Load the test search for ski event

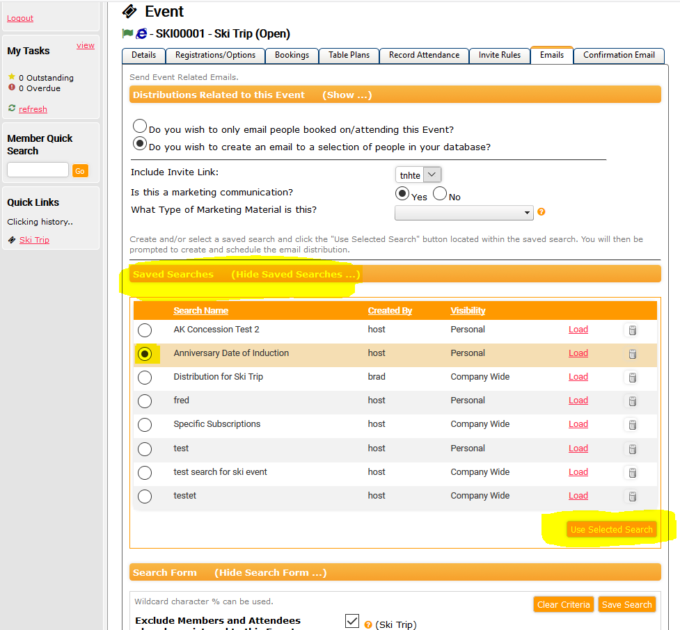pos(578,472)
